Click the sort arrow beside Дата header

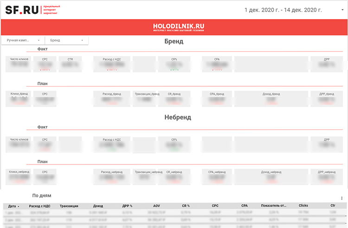pos(19,206)
